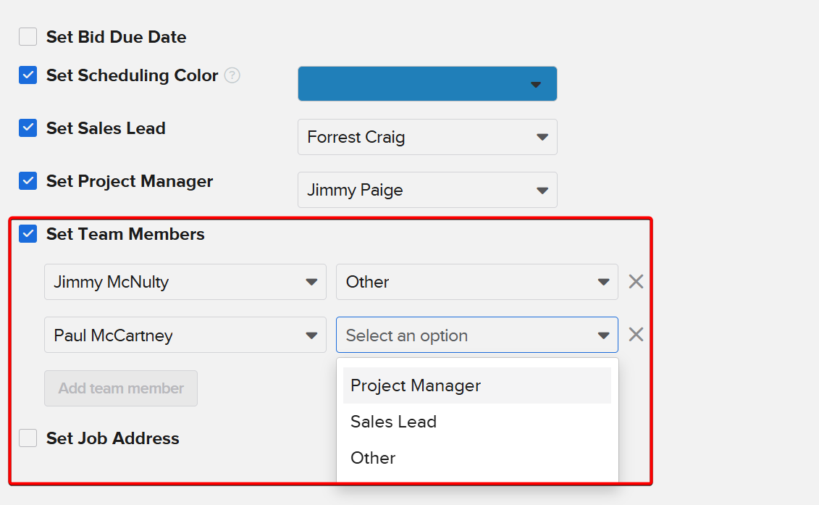
Task: Uncheck the Set Team Members checkbox
Action: (28, 234)
